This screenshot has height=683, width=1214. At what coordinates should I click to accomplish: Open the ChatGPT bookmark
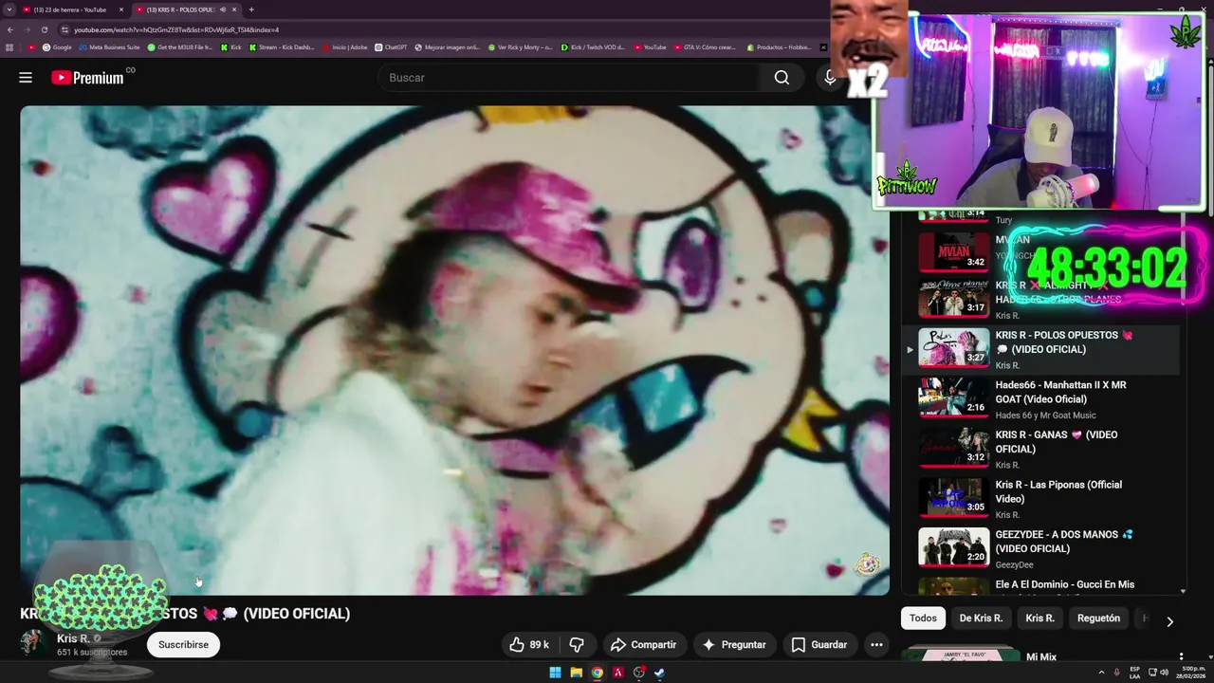pos(391,47)
